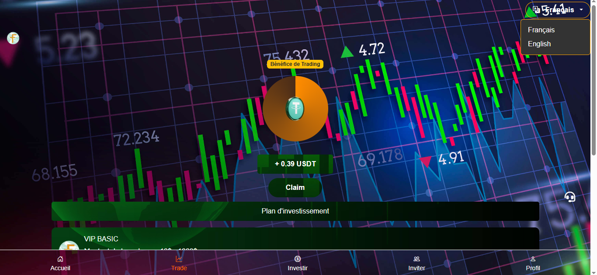Open the Inviter tab
This screenshot has width=597, height=275.
pos(417,268)
